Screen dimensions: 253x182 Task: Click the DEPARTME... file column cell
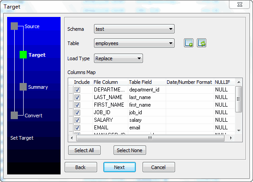110,90
